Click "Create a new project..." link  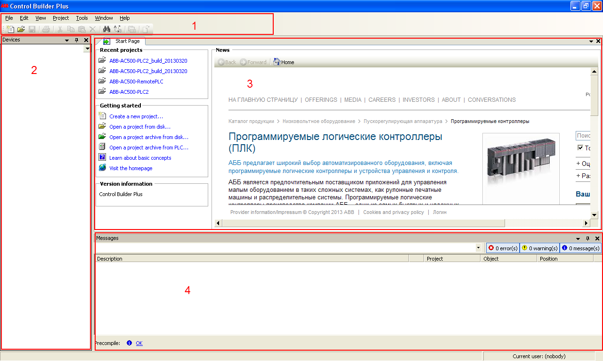point(136,116)
